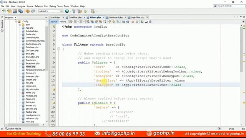Click the Open Project toolbar icon
Image resolution: width=246 pixels, height=138 pixels.
(15, 11)
